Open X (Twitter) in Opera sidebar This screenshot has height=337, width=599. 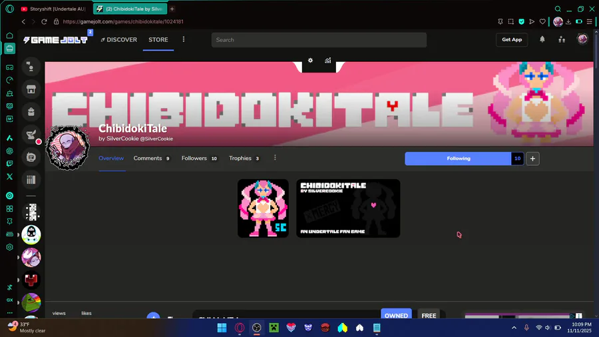[x=9, y=176]
